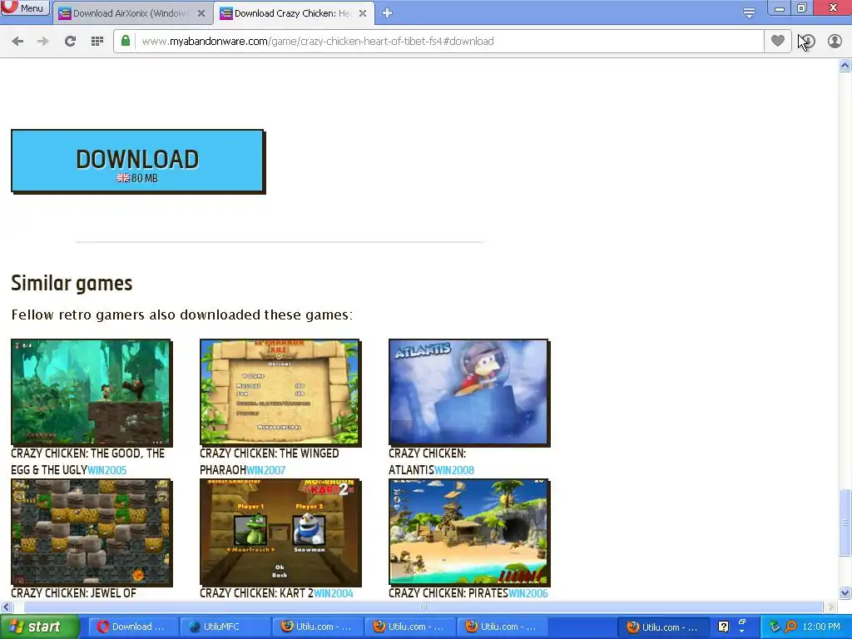Go forward to the next page
The width and height of the screenshot is (852, 639).
43,42
